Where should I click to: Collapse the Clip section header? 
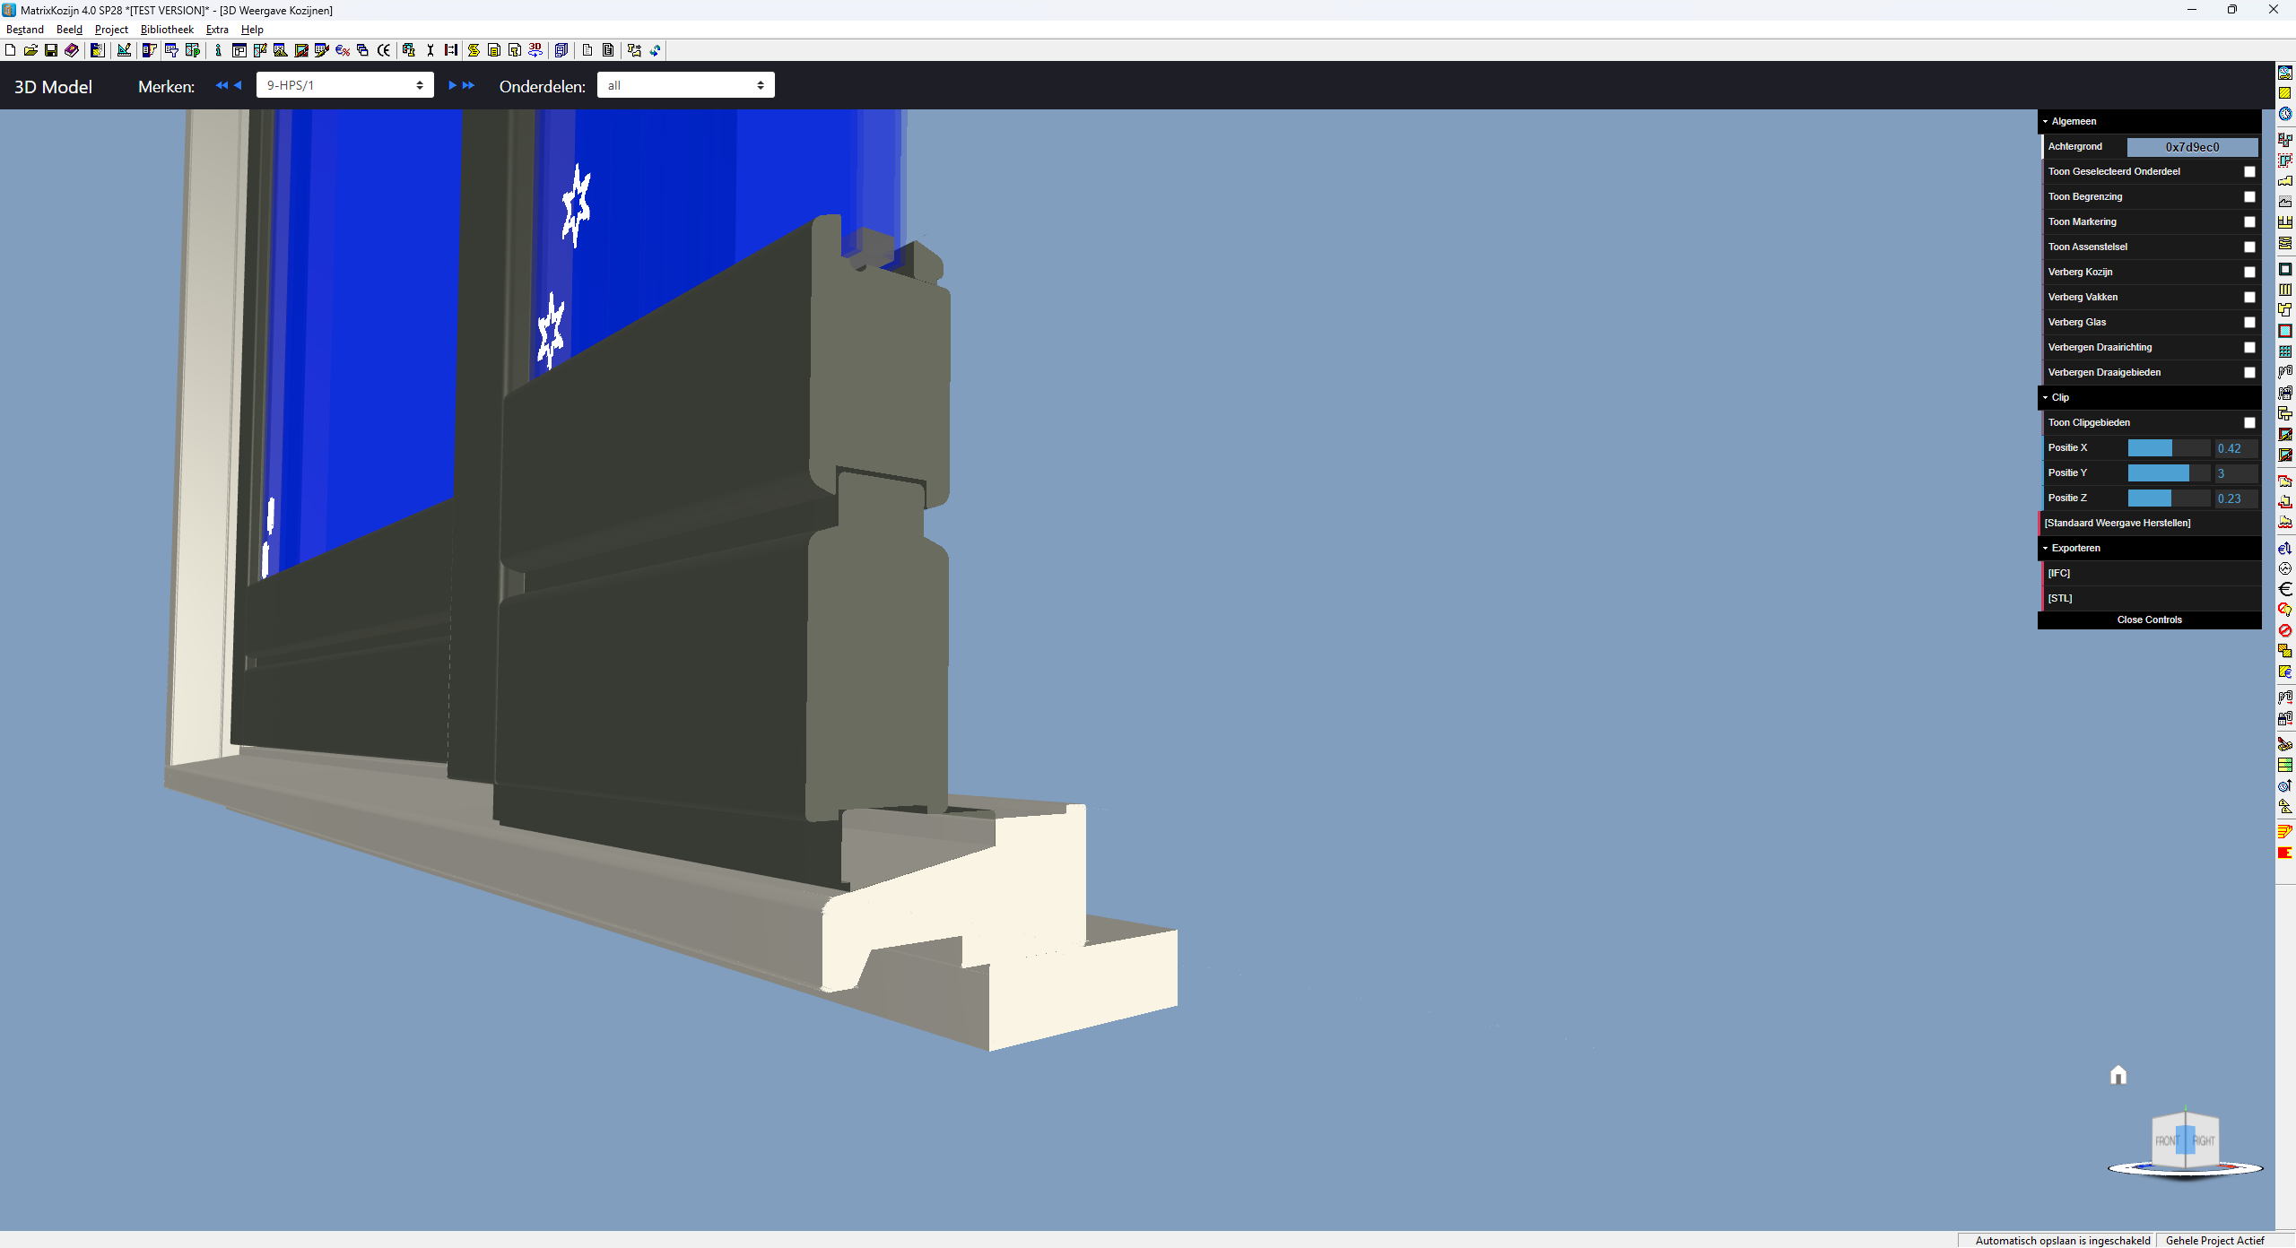point(2060,397)
